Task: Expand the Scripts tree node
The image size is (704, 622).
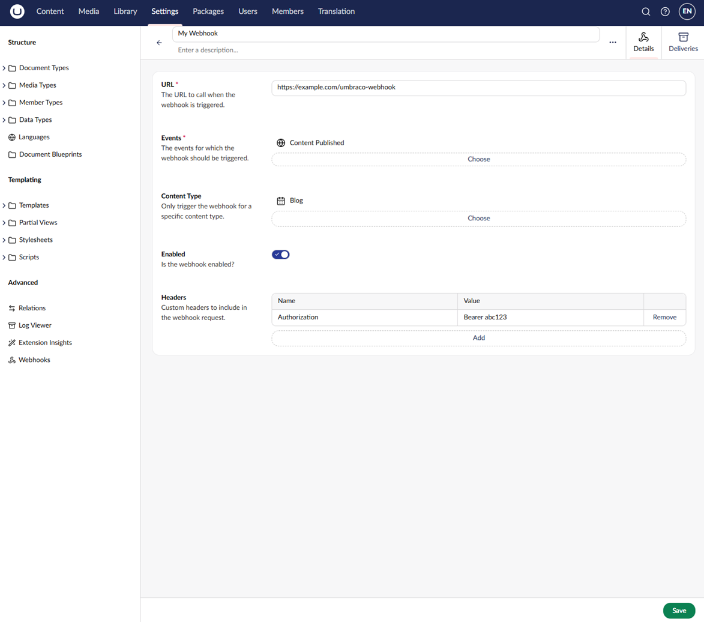Action: coord(4,258)
